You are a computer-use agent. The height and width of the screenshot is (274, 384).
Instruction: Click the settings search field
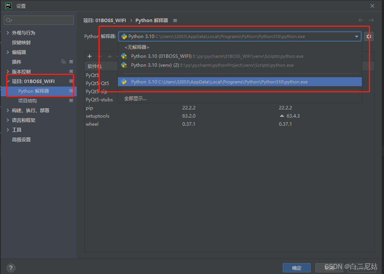39,20
